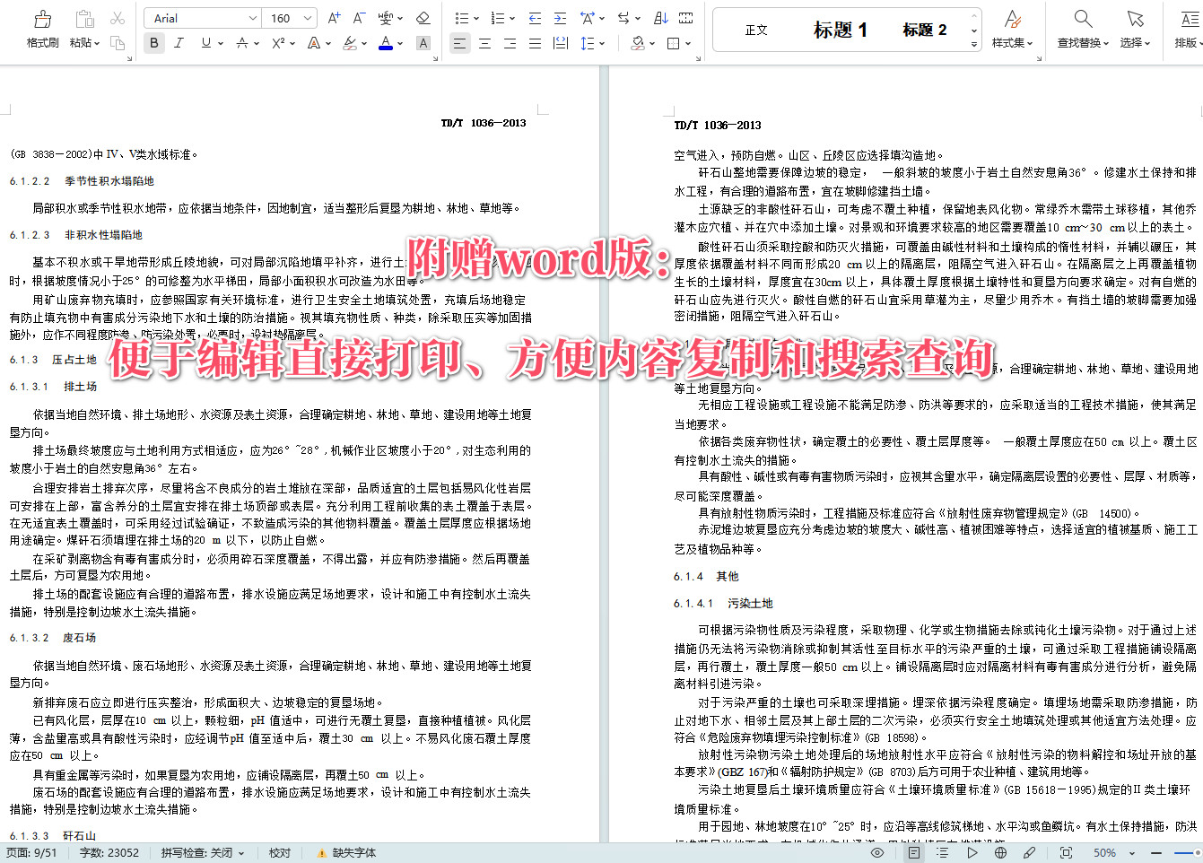This screenshot has width=1203, height=863.
Task: Select the 正文 body text style
Action: point(756,30)
